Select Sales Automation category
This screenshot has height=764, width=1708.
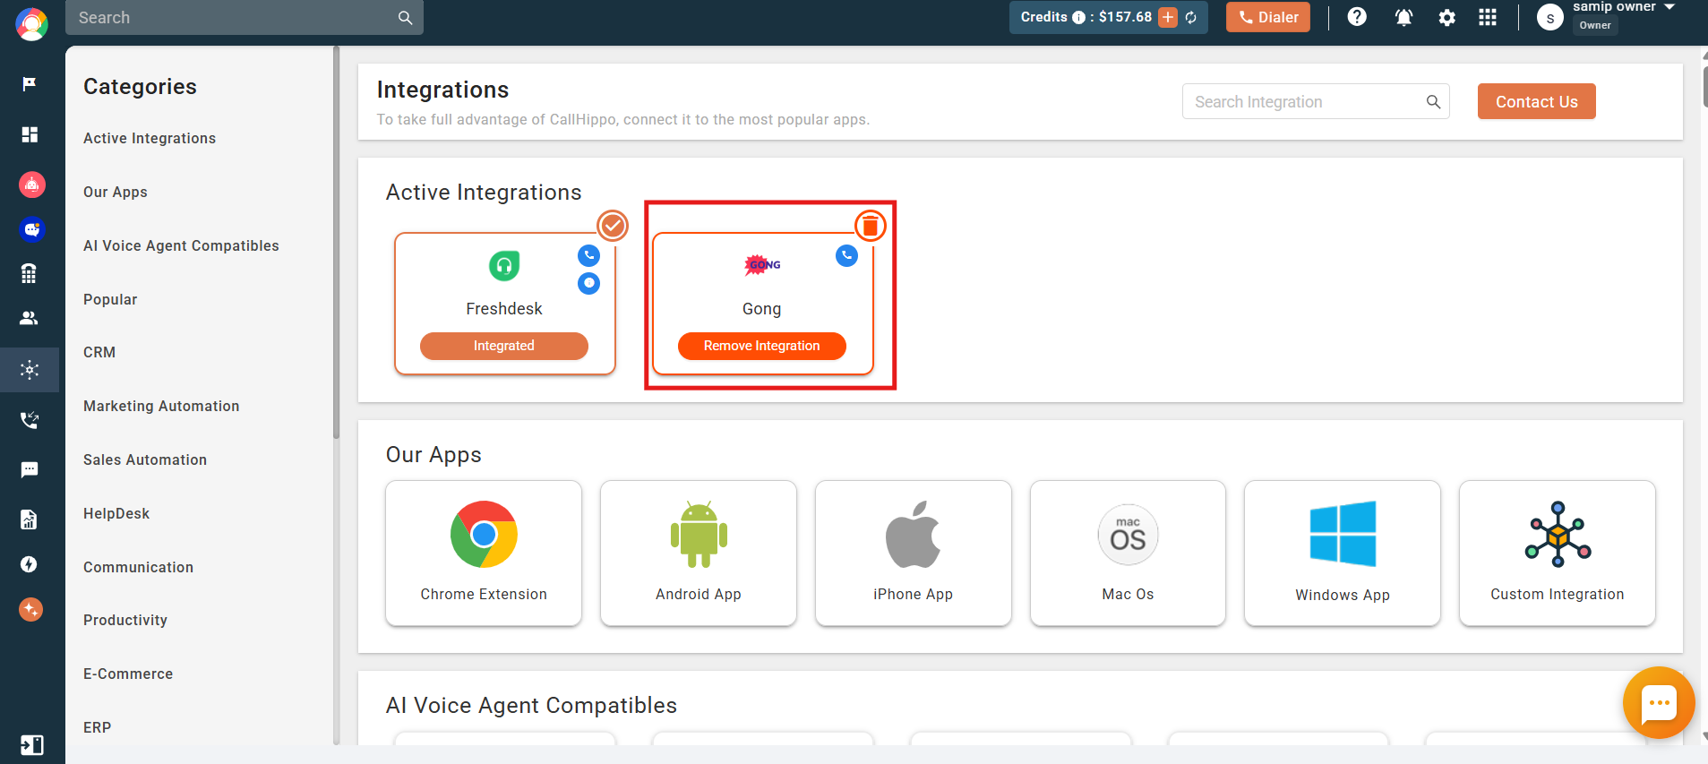click(x=145, y=459)
